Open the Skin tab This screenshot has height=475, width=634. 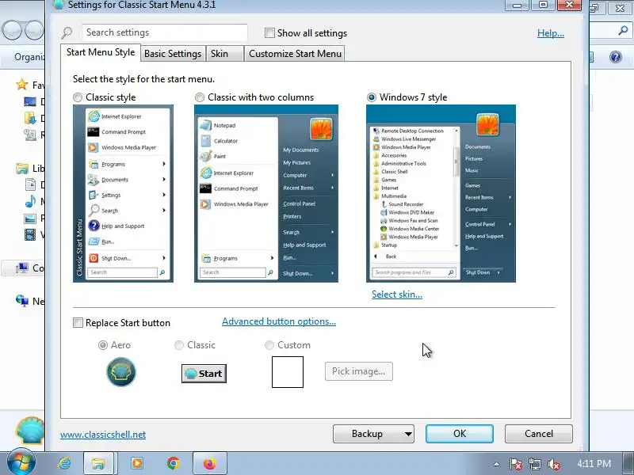[x=224, y=54]
